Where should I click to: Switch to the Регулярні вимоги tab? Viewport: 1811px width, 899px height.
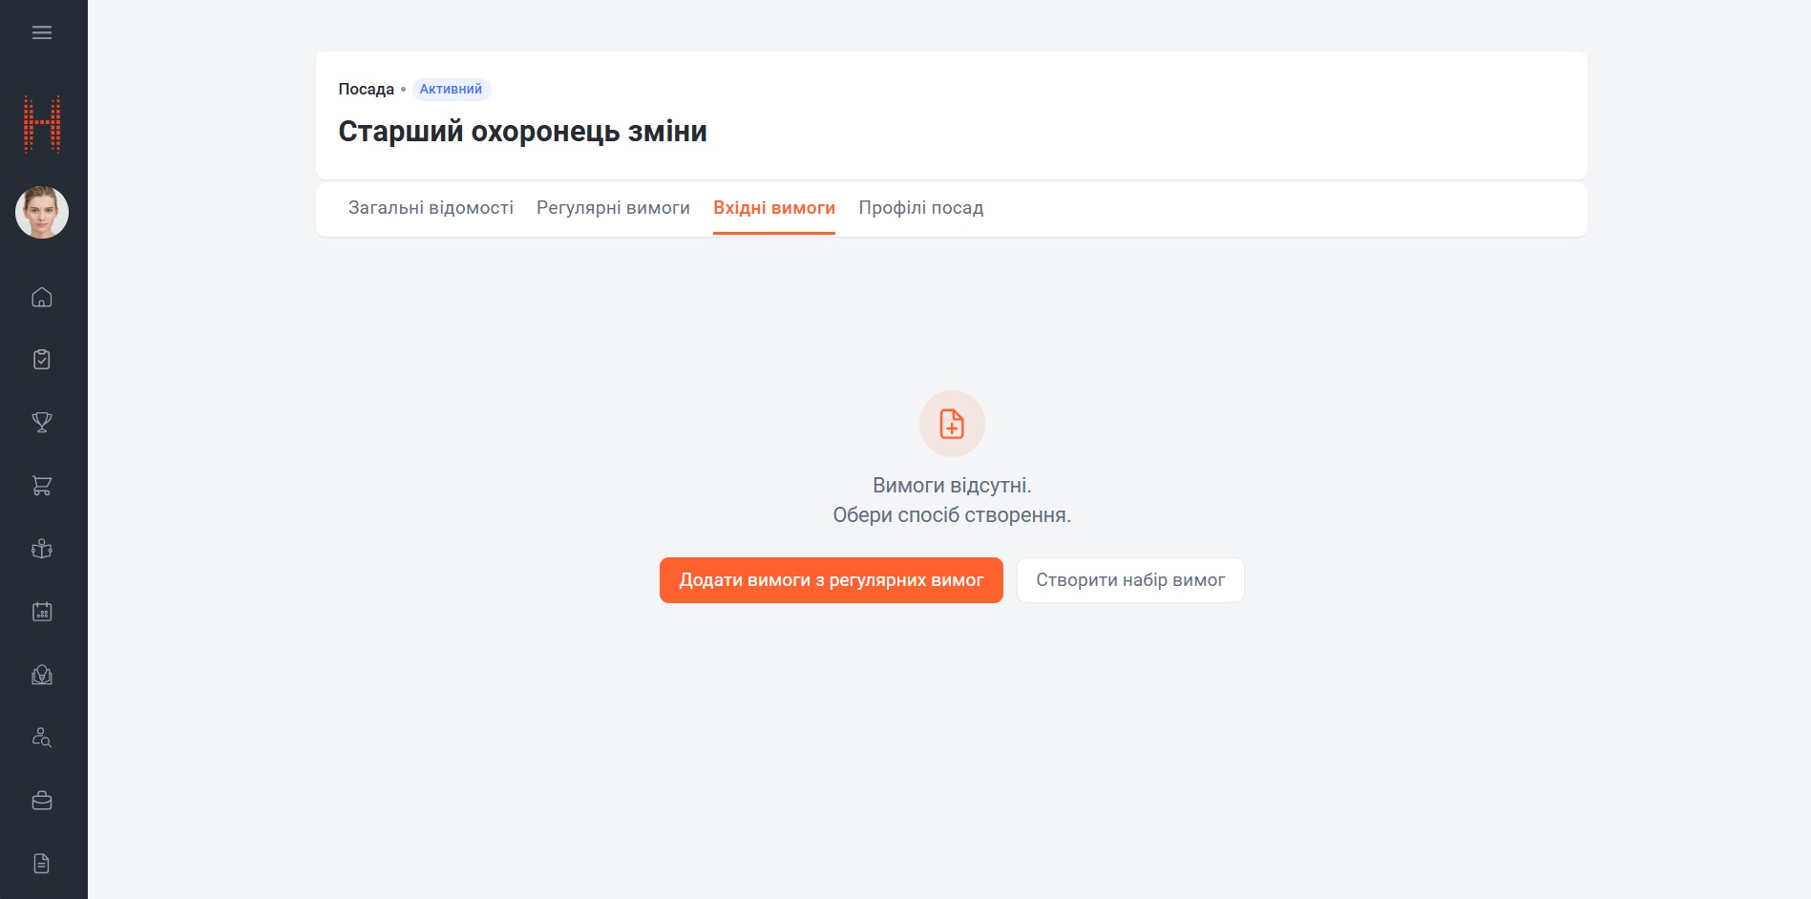[x=613, y=208]
